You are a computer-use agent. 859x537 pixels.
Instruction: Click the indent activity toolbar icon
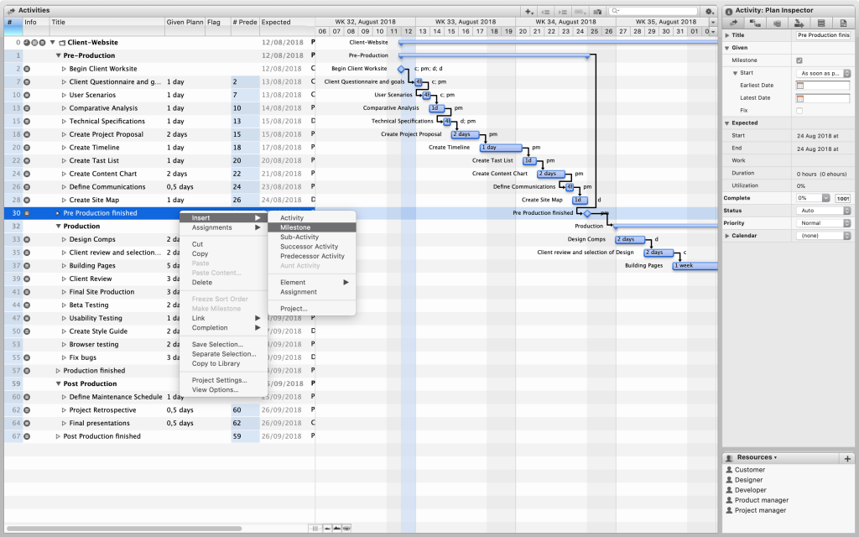[x=562, y=11]
